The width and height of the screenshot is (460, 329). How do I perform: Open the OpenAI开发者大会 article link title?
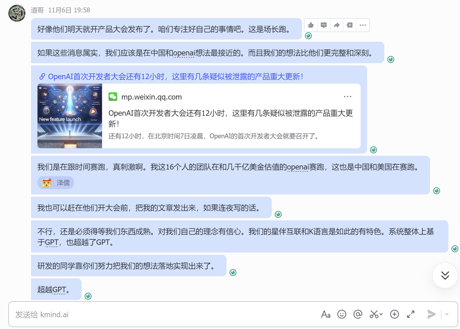click(176, 77)
